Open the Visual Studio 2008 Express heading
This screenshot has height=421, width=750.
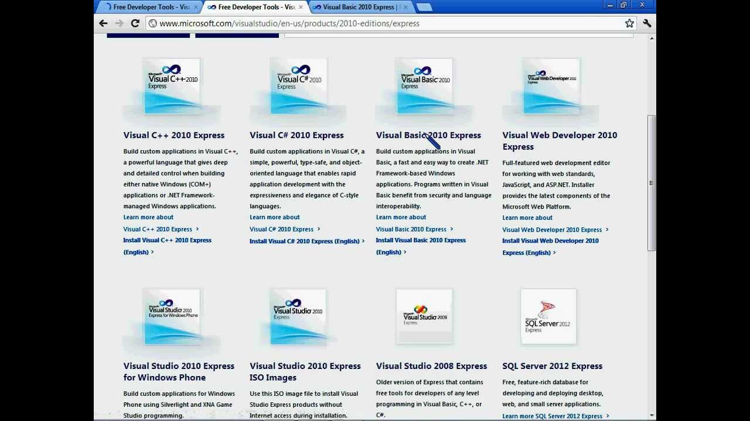coord(431,366)
